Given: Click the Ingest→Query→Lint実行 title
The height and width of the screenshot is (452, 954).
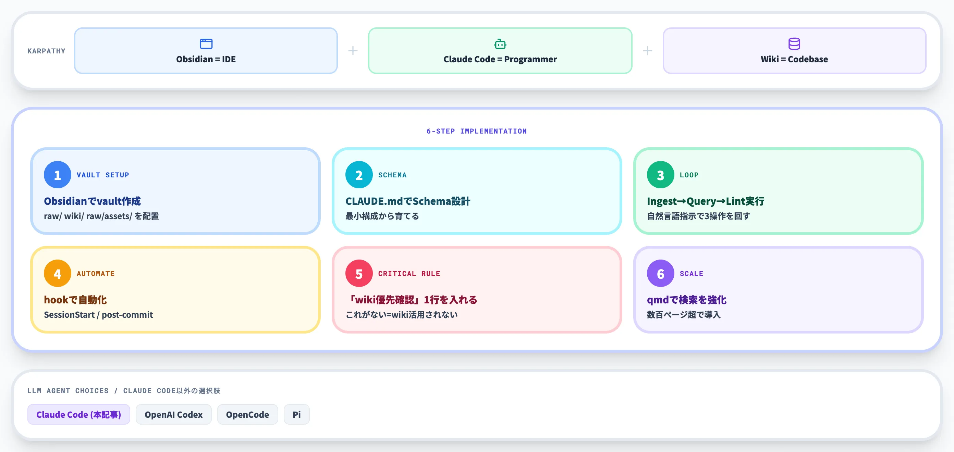Looking at the screenshot, I should (706, 201).
